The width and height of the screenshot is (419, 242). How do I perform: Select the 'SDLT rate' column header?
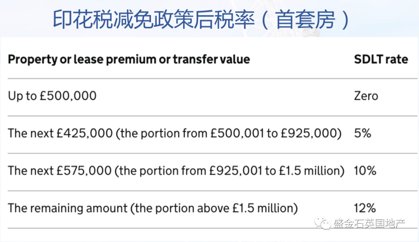click(x=381, y=59)
